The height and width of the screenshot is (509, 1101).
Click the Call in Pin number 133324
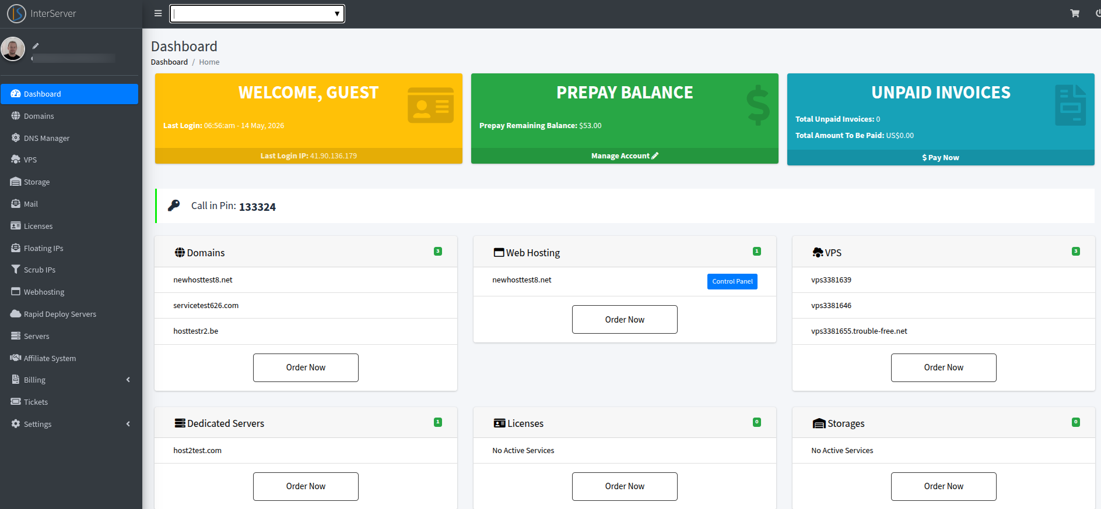[257, 207]
